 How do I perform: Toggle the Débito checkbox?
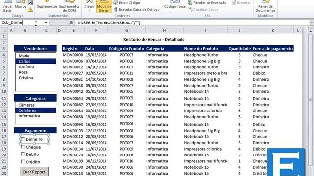tap(23, 154)
